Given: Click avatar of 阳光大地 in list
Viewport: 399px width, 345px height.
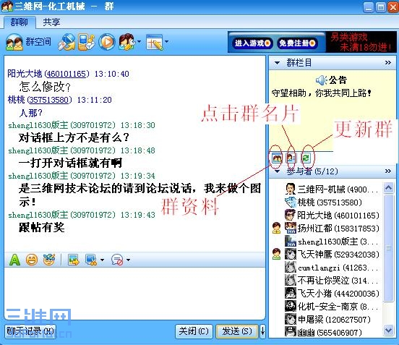Looking at the screenshot, I should [x=290, y=215].
